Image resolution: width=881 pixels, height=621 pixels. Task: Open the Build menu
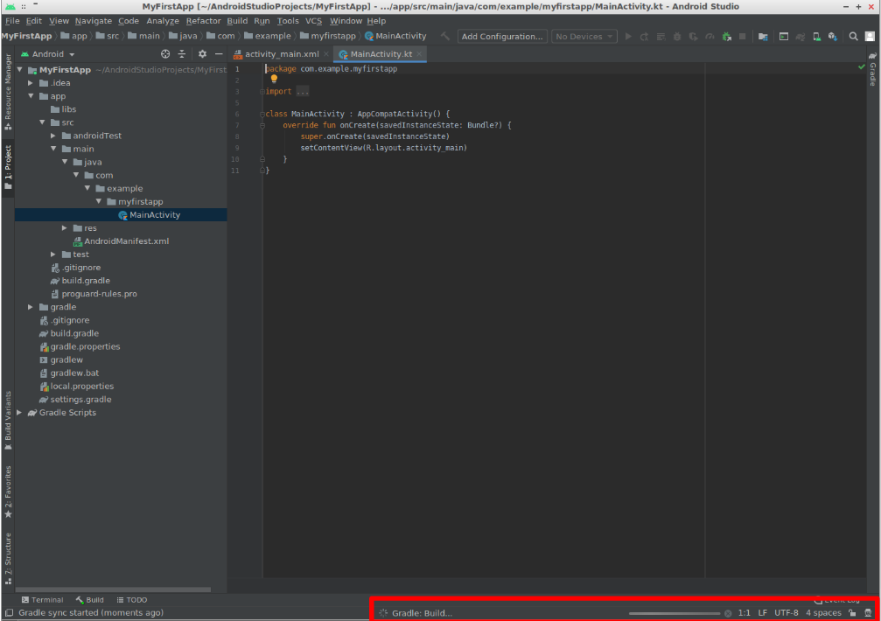pyautogui.click(x=237, y=21)
